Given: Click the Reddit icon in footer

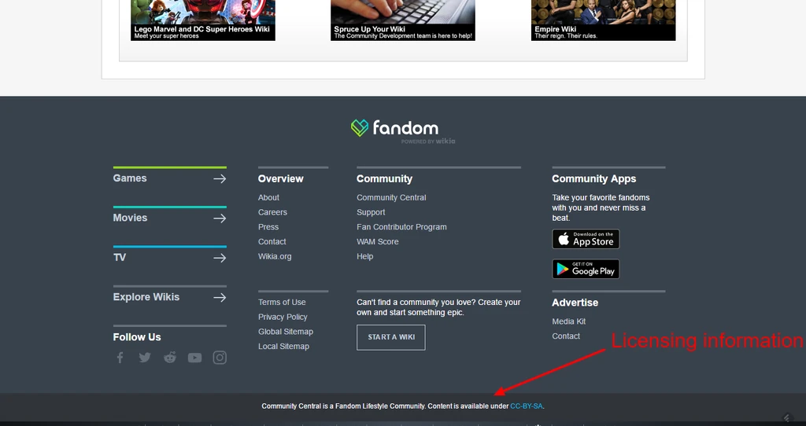Looking at the screenshot, I should tap(170, 358).
